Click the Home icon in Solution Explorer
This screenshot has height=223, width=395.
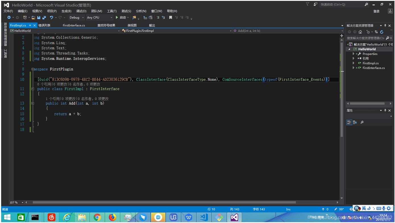(360, 32)
